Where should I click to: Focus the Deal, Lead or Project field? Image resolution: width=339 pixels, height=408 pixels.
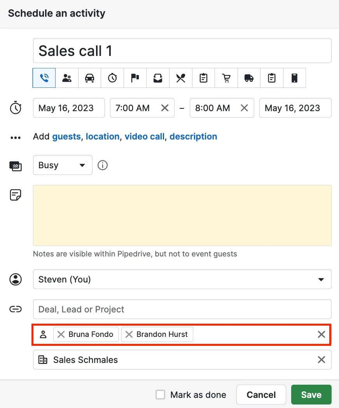point(182,309)
